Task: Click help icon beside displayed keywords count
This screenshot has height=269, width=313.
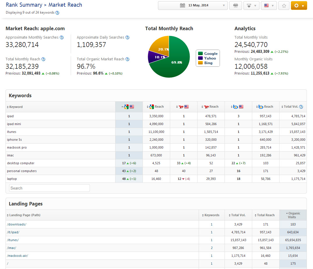Action: [x=57, y=13]
